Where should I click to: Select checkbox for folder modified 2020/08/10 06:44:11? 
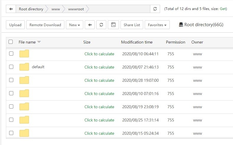(x=11, y=54)
